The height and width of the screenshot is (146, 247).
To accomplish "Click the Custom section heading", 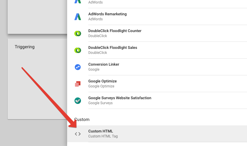I will (x=82, y=120).
